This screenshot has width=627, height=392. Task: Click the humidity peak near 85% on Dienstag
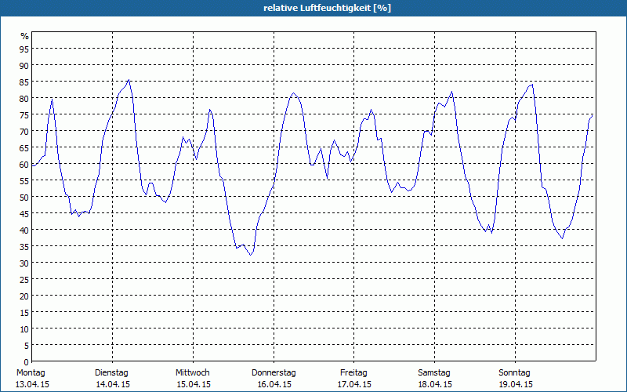pyautogui.click(x=129, y=80)
